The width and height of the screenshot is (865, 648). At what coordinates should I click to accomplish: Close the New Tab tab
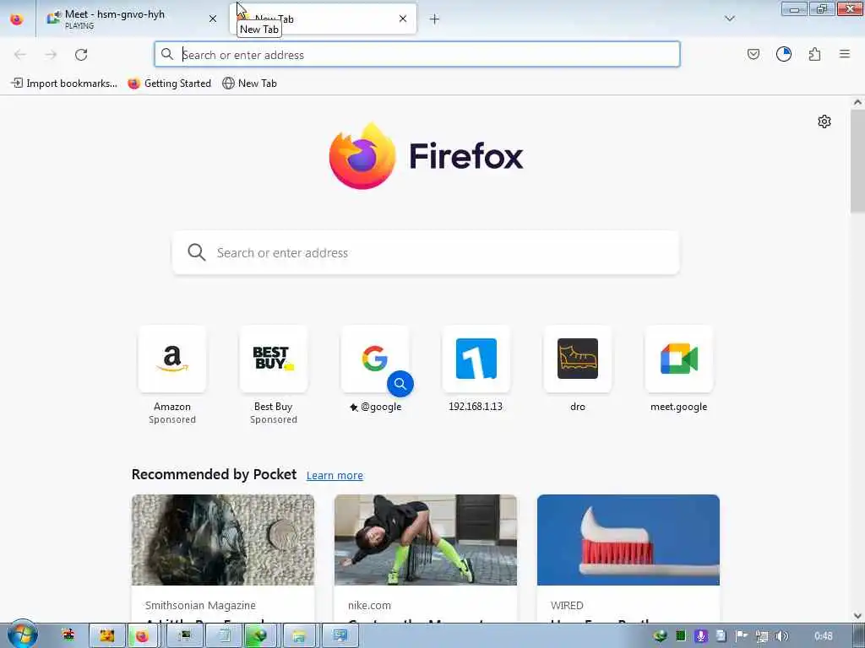pos(403,19)
